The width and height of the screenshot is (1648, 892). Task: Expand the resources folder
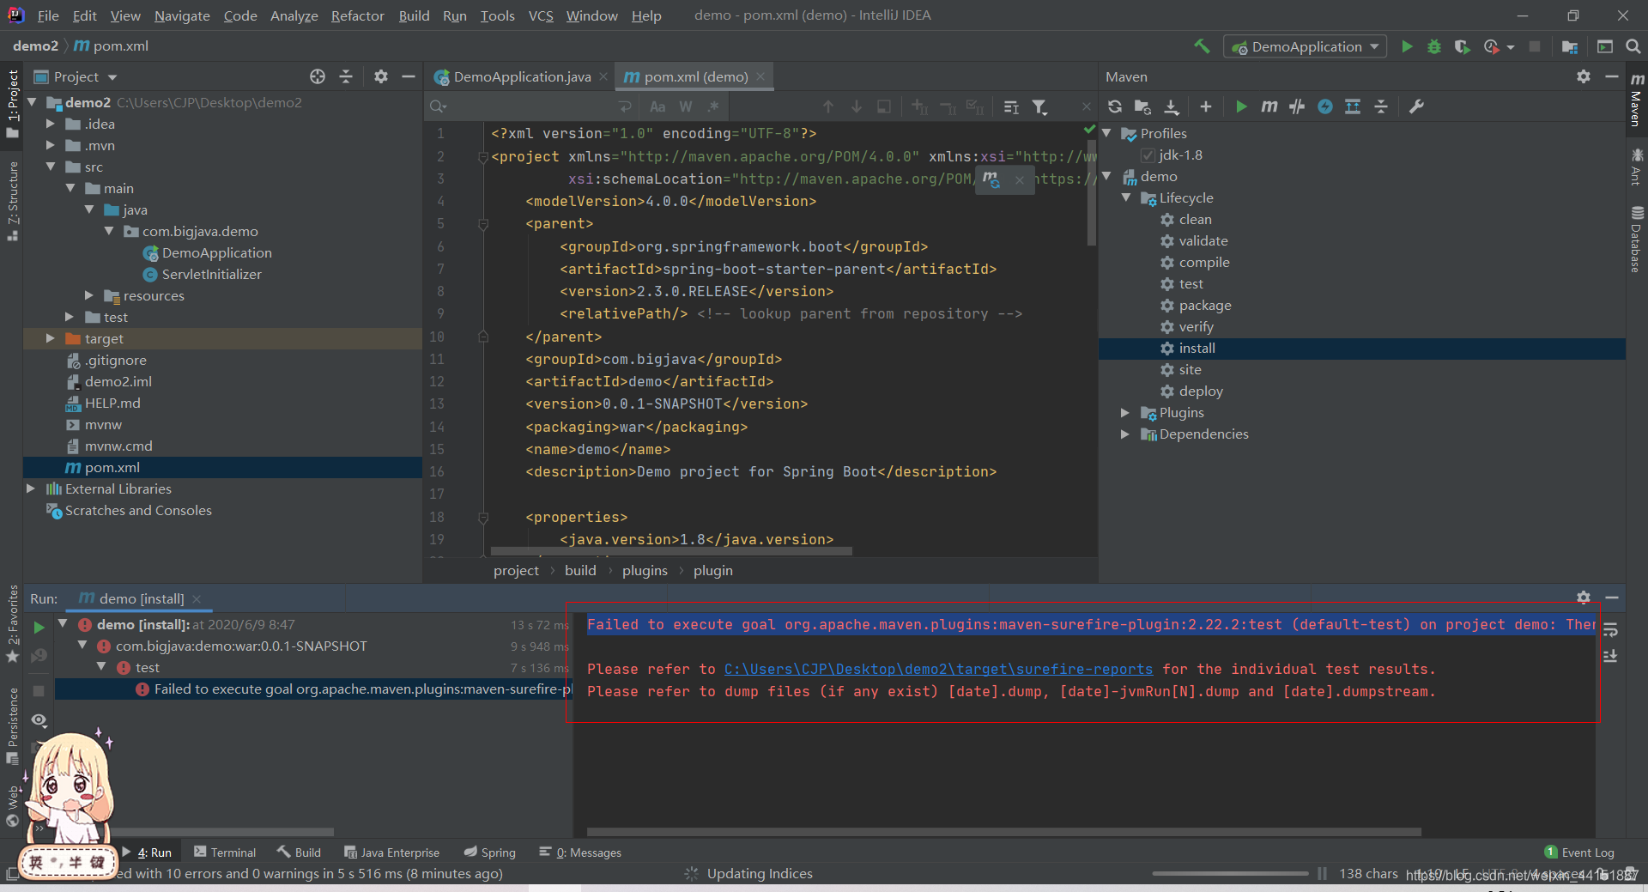[x=89, y=295]
